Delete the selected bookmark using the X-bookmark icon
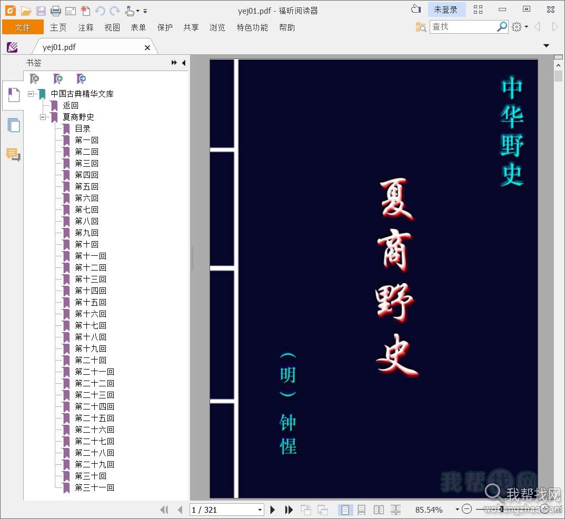 pos(34,78)
